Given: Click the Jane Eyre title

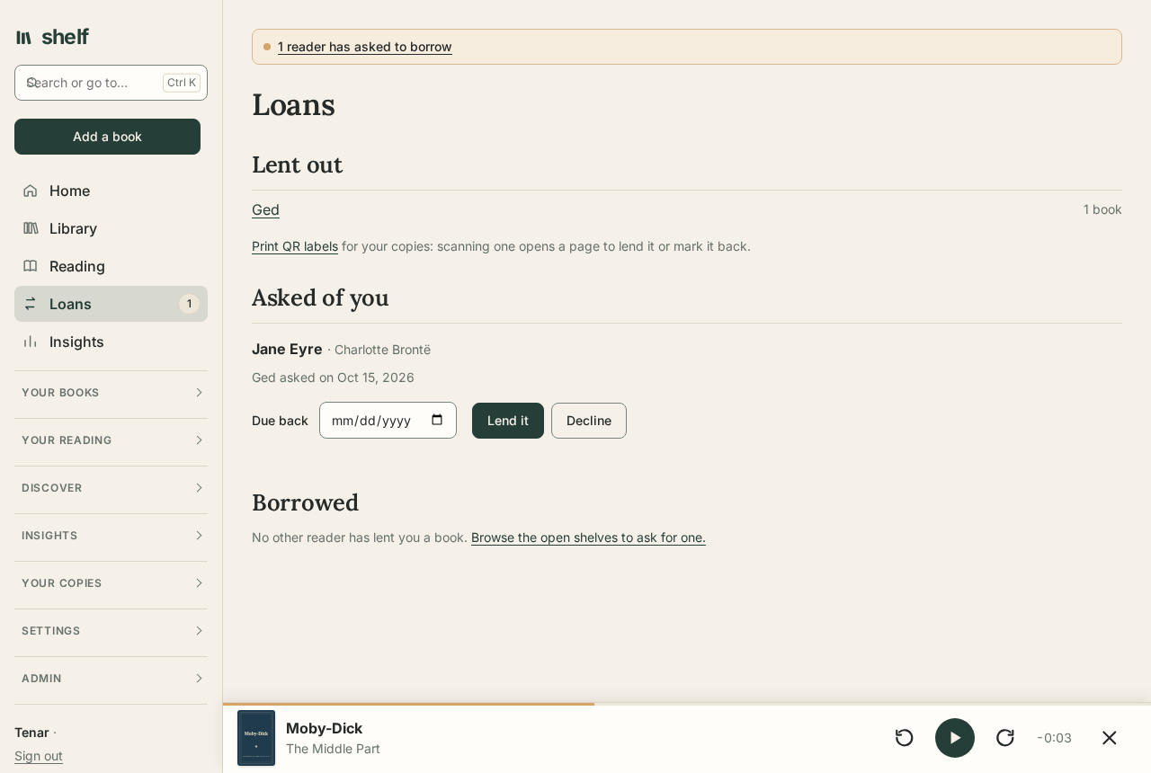Looking at the screenshot, I should [x=287, y=349].
